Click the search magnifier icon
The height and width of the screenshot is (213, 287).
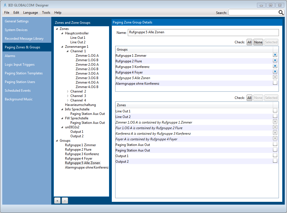tap(281, 13)
